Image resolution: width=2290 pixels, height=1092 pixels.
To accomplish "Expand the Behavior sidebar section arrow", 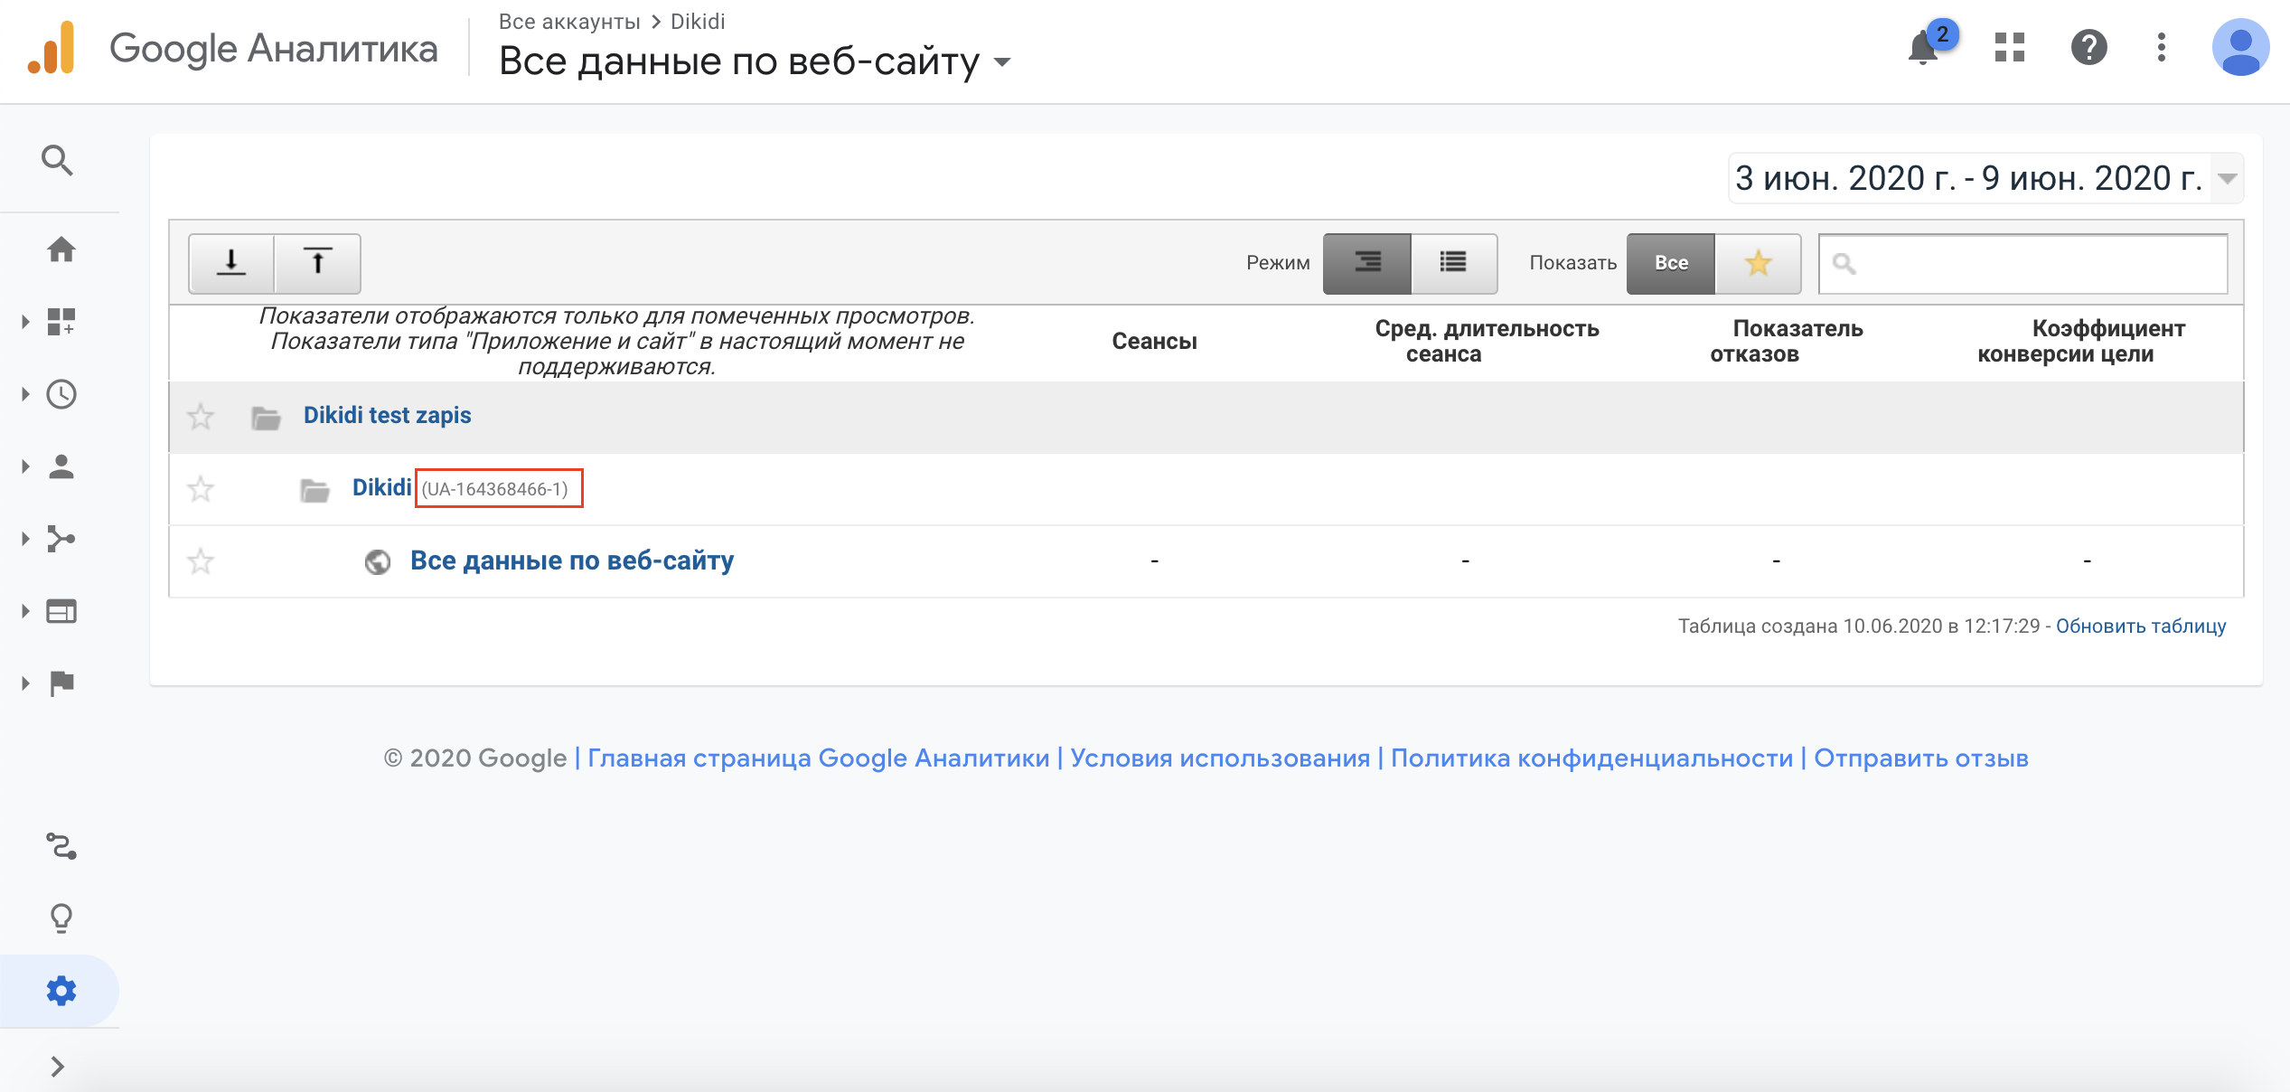I will (25, 611).
